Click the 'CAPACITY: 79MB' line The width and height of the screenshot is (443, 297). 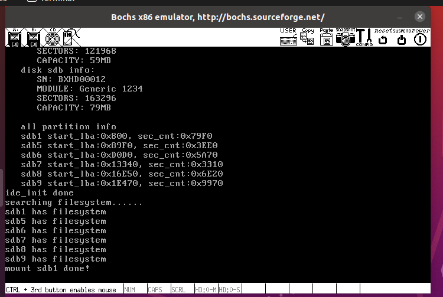coord(74,107)
